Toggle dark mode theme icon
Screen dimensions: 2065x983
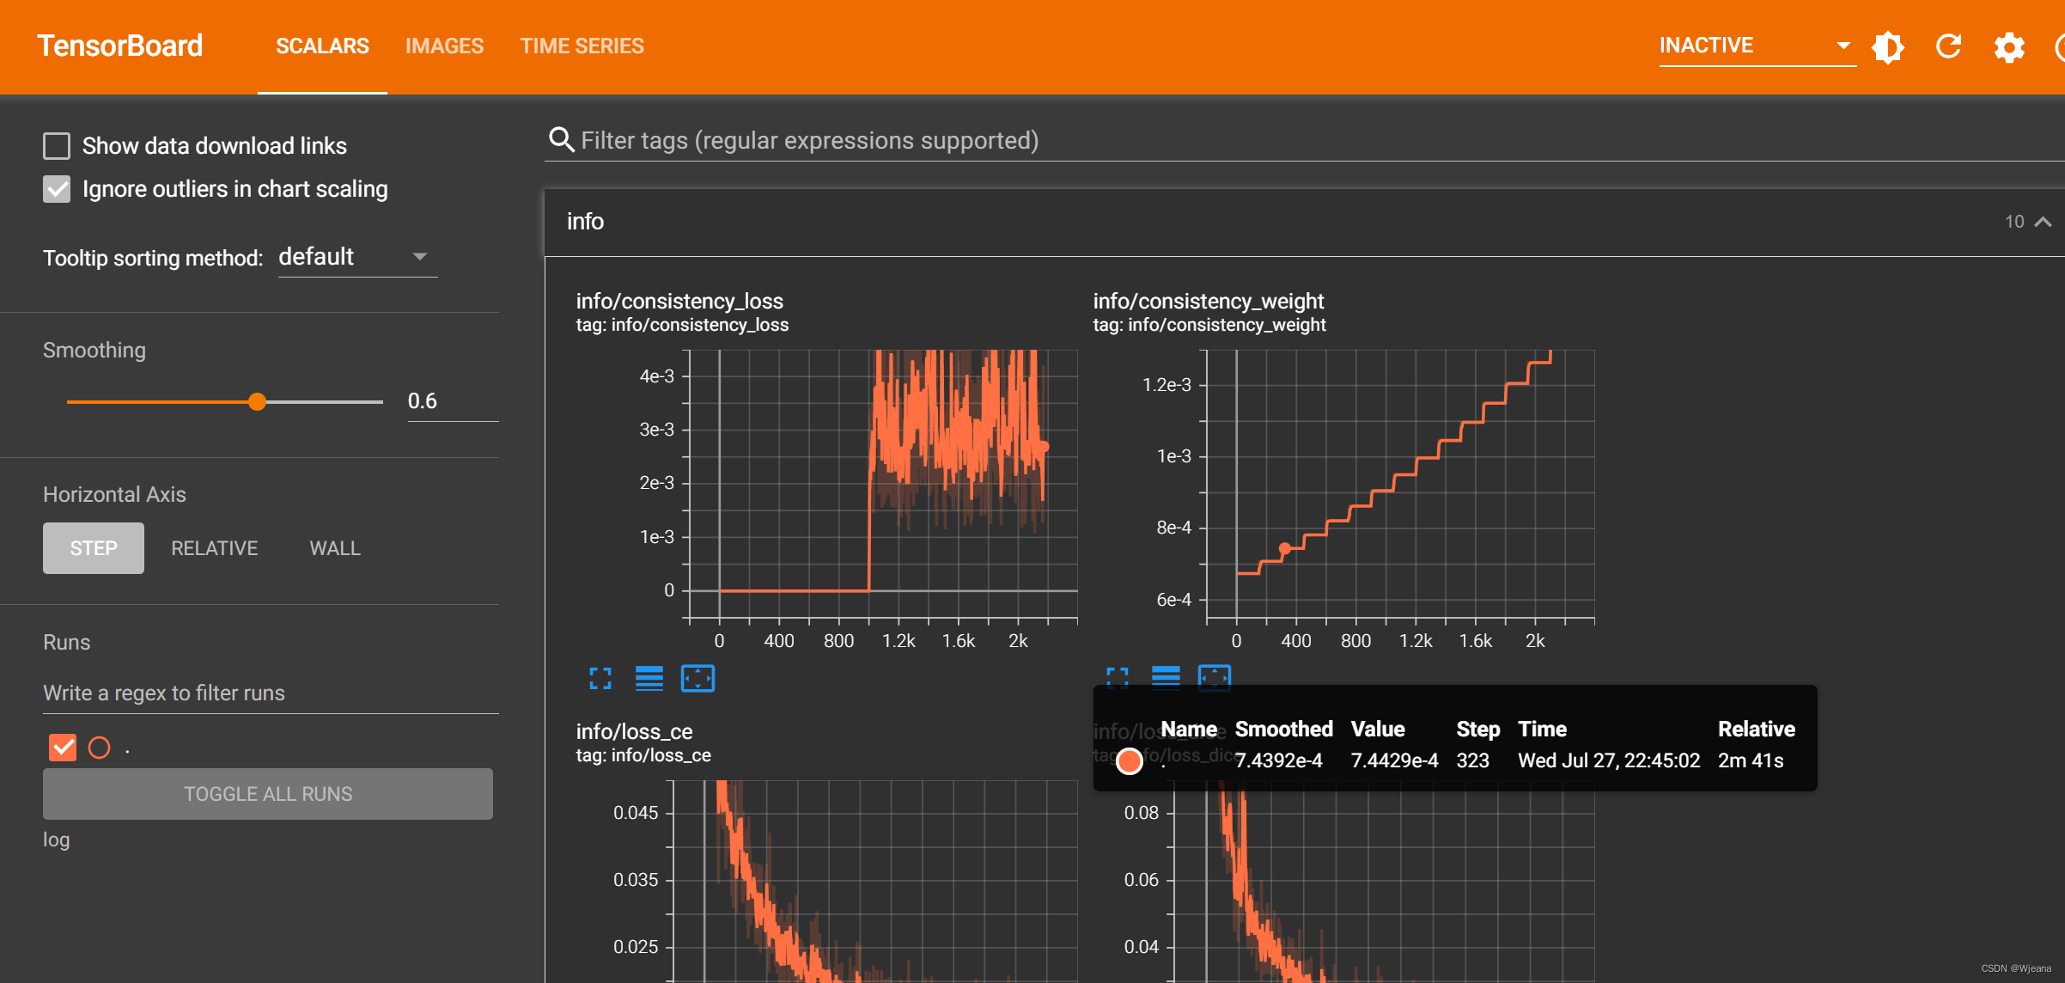[x=1888, y=46]
